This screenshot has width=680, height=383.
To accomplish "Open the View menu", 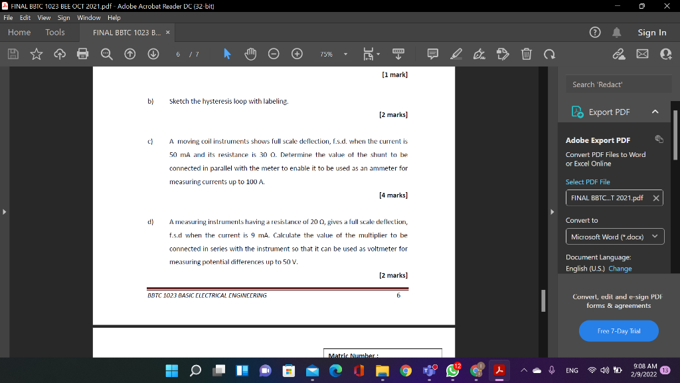I will [44, 18].
